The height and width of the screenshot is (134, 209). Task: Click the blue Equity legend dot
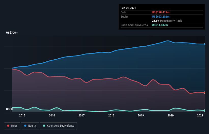click(25, 126)
